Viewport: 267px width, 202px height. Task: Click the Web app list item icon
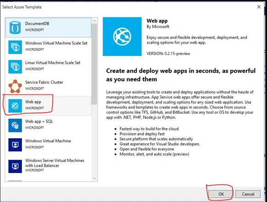(x=15, y=106)
